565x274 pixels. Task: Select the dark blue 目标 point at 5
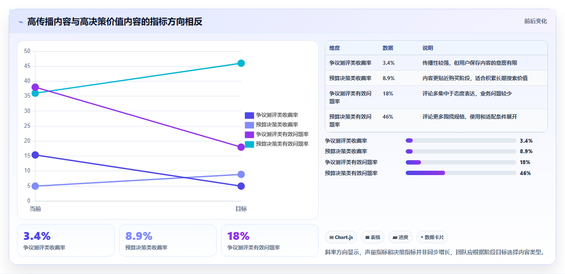pos(241,186)
